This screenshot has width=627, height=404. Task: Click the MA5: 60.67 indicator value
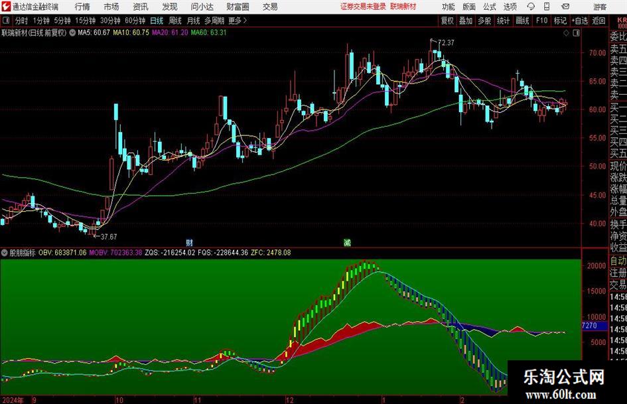pyautogui.click(x=94, y=33)
